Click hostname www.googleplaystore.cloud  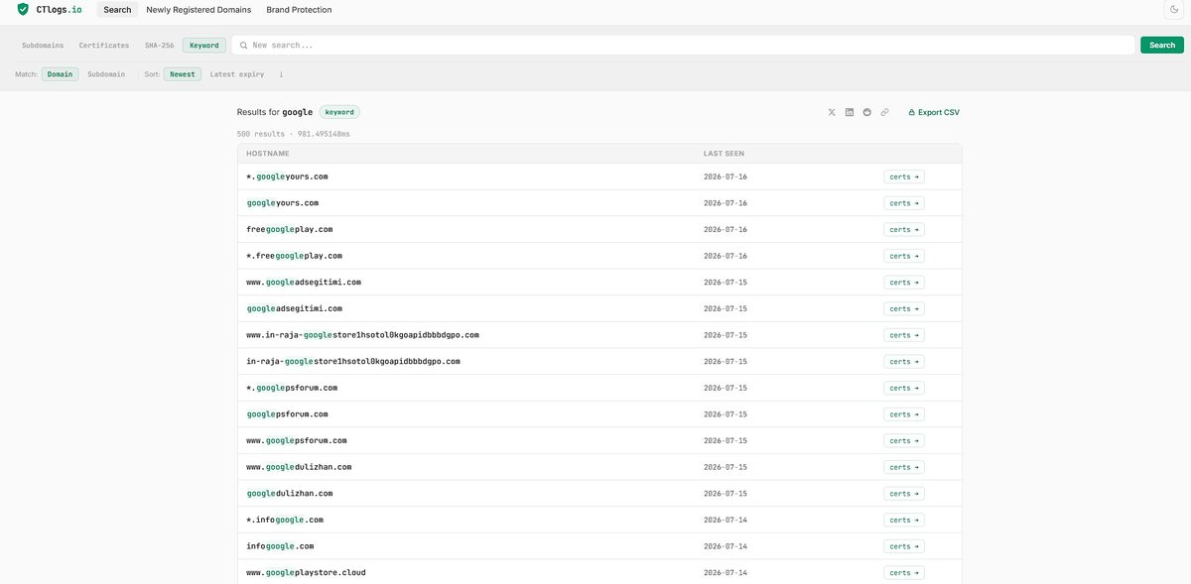306,572
